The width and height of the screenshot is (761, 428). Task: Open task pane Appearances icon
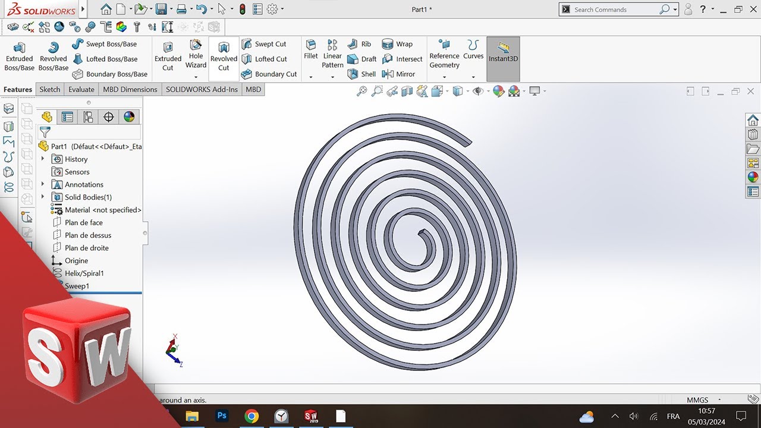[x=753, y=177]
